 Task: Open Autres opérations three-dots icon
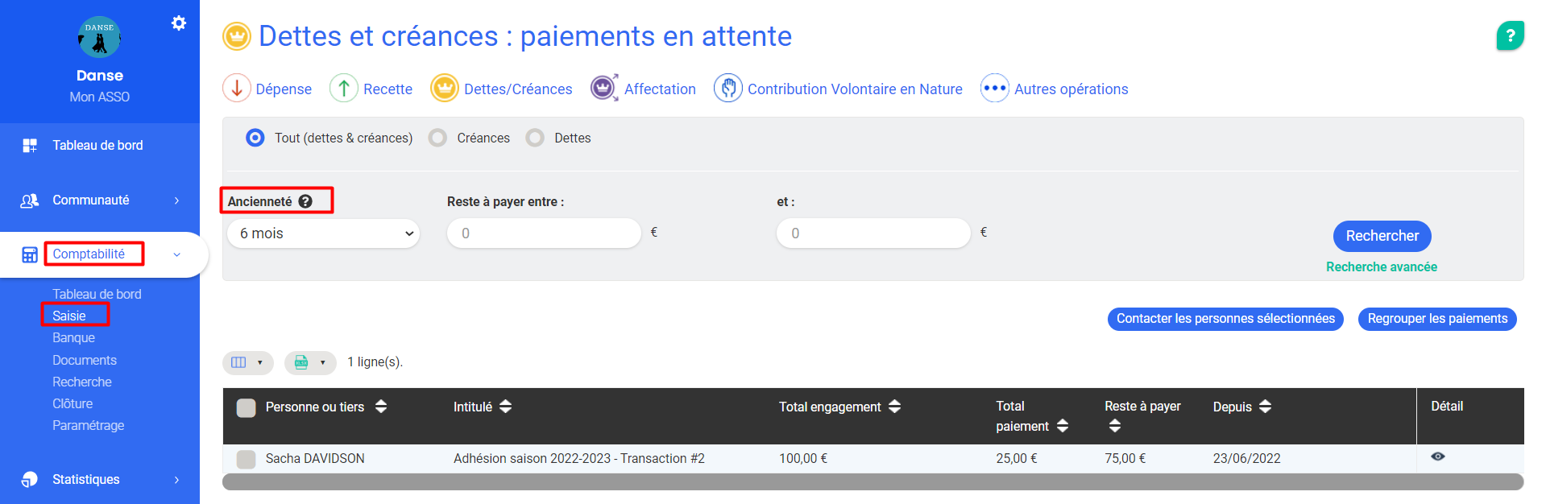click(x=994, y=88)
